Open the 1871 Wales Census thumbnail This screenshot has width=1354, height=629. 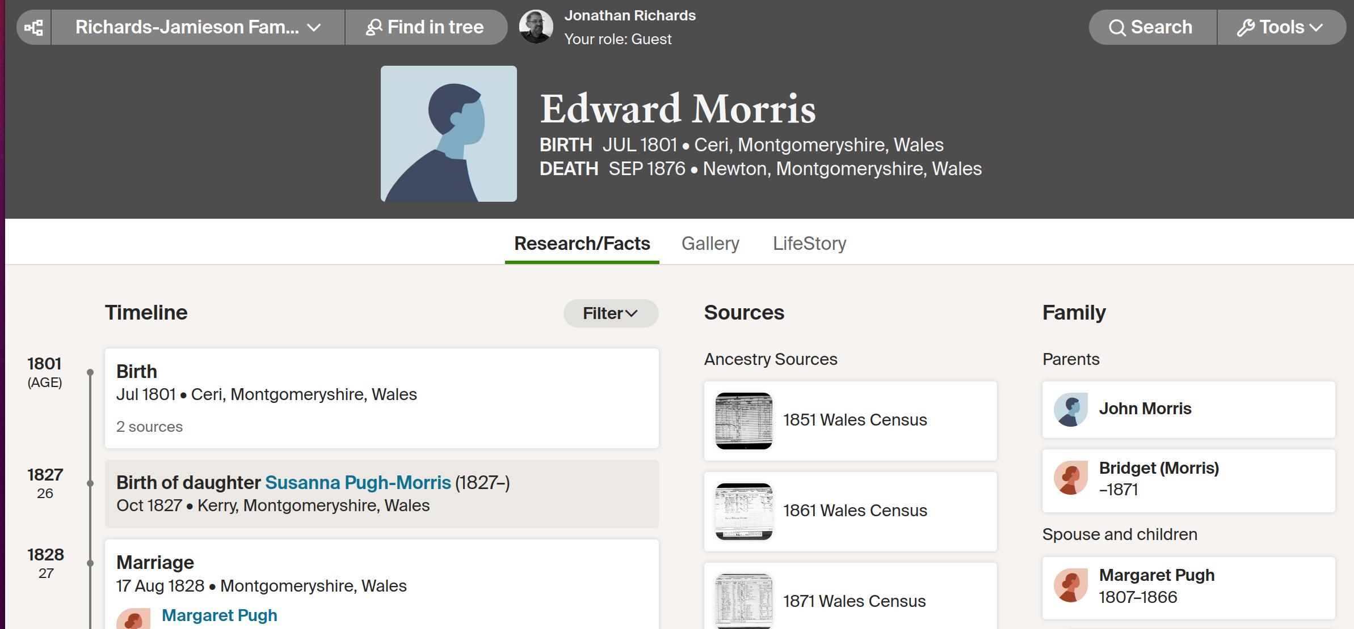pos(744,601)
